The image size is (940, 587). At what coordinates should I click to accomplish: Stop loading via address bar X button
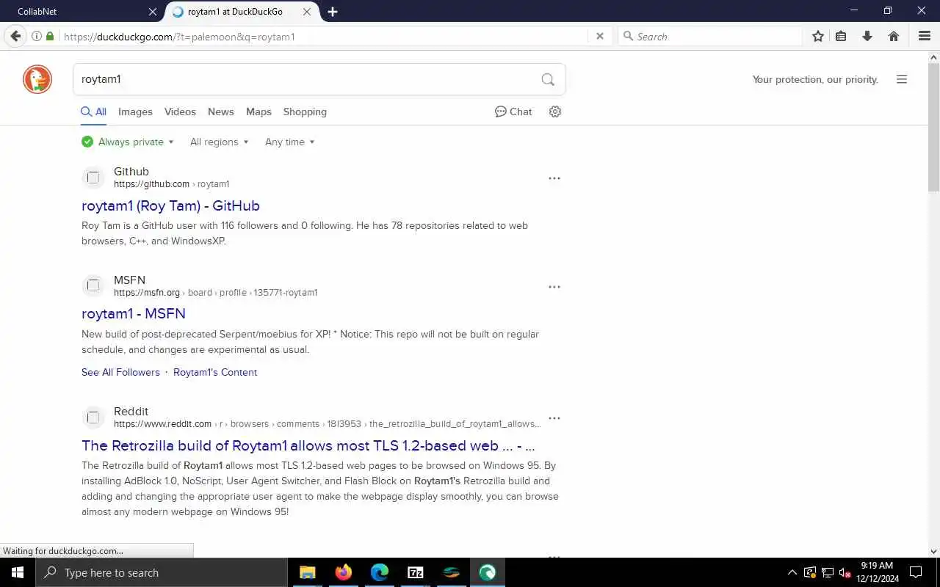coord(599,36)
